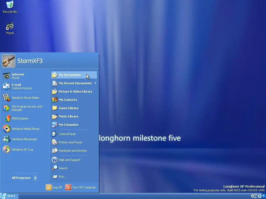Expand the My Recent Documents submenu arrow

pyautogui.click(x=96, y=83)
